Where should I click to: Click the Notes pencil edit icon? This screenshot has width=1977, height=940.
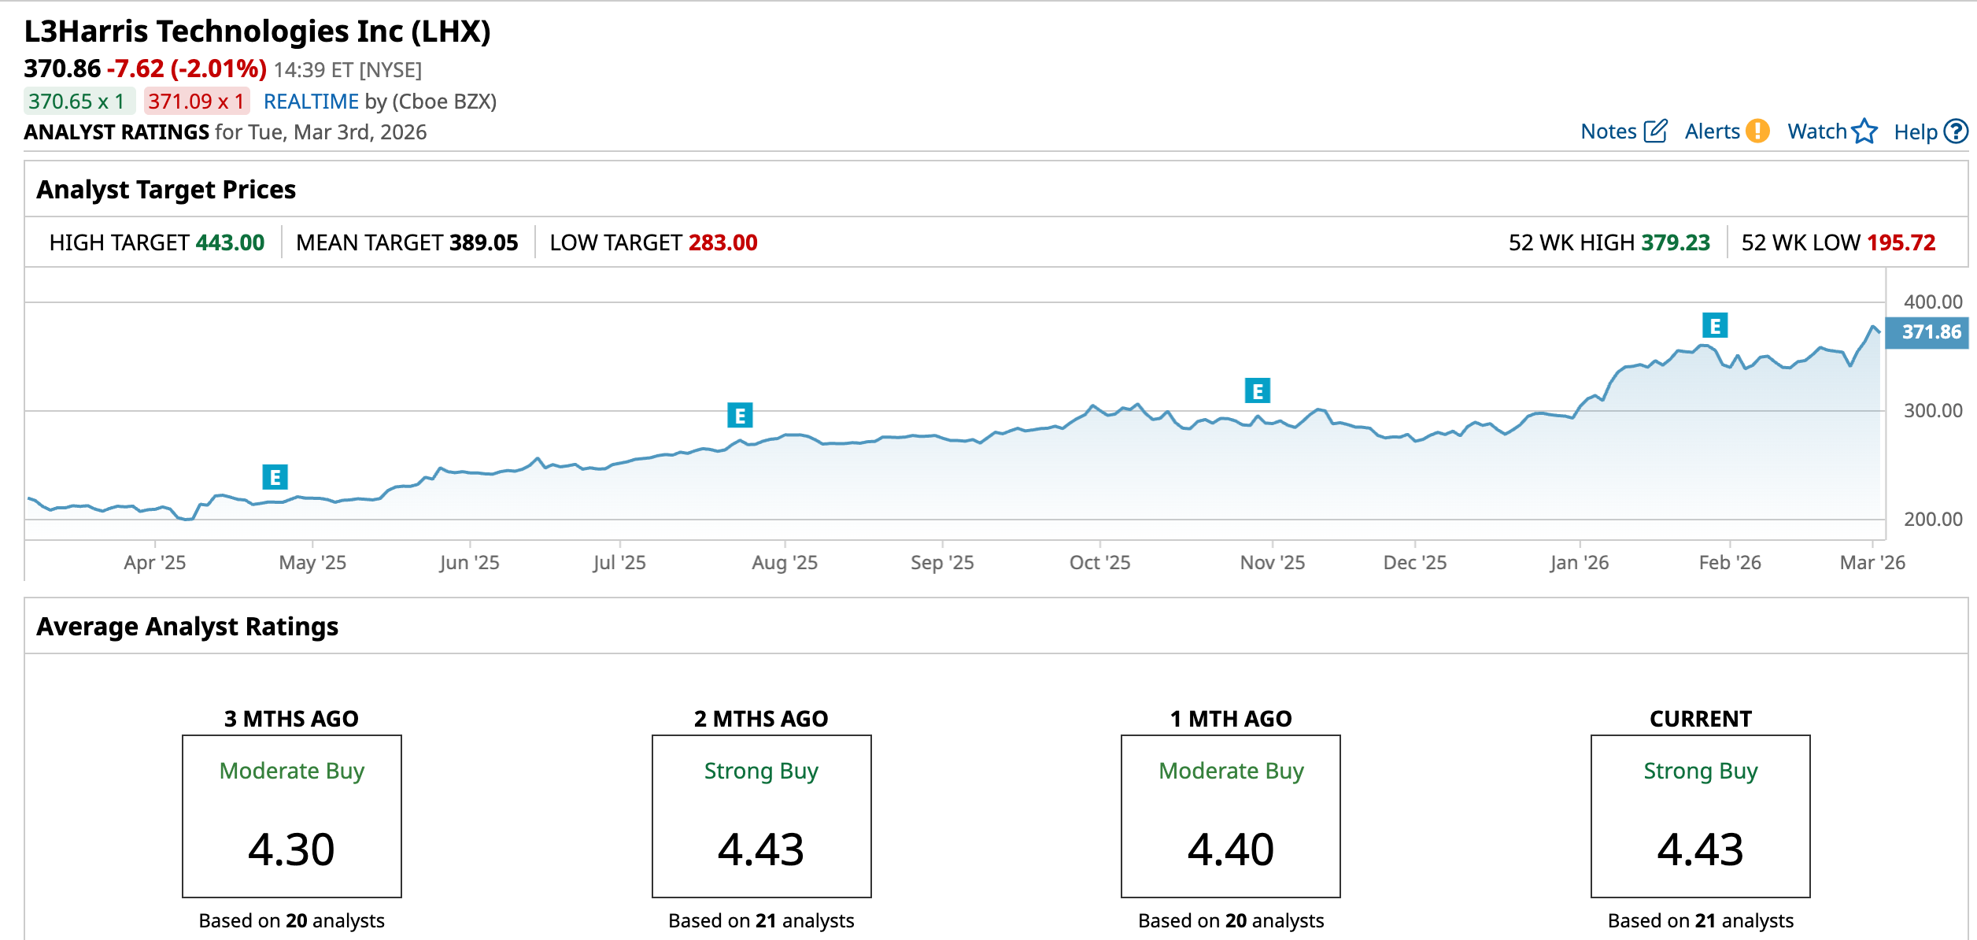tap(1655, 131)
